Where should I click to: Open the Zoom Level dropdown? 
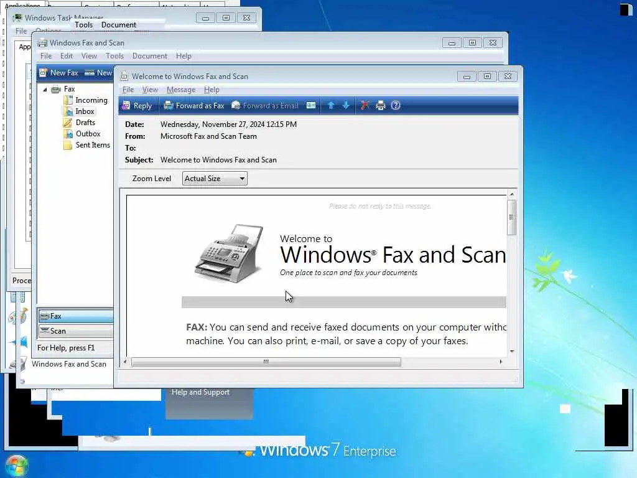pyautogui.click(x=215, y=179)
